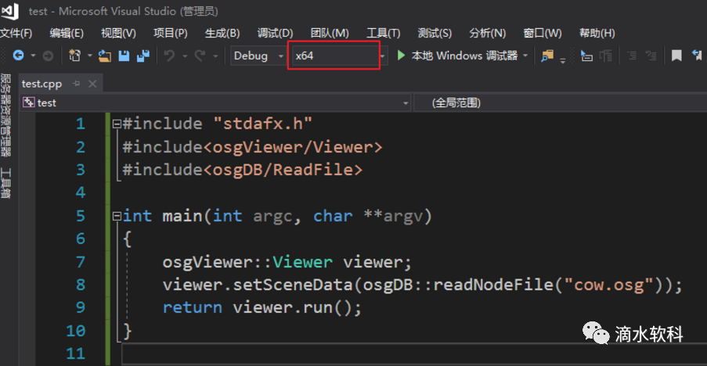Click the Navigate Forward arrow icon
Viewport: 707px width, 366px height.
coord(48,56)
